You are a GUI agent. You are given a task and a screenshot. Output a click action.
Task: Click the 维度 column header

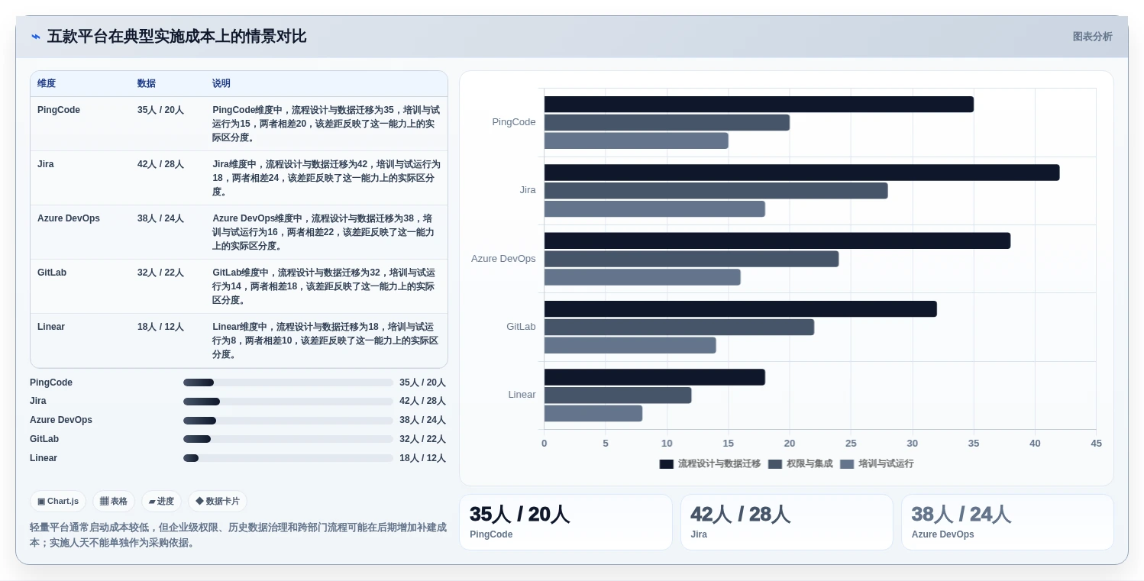[47, 83]
